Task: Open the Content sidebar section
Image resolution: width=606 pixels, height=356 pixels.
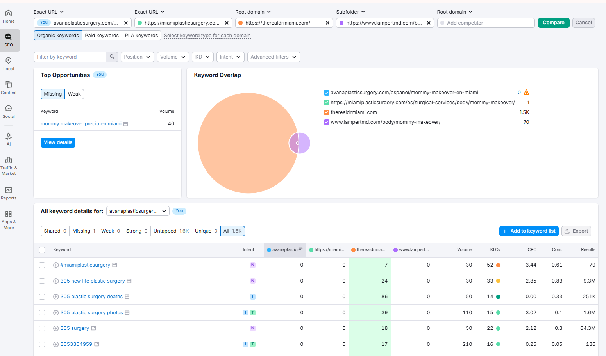Action: coord(9,88)
